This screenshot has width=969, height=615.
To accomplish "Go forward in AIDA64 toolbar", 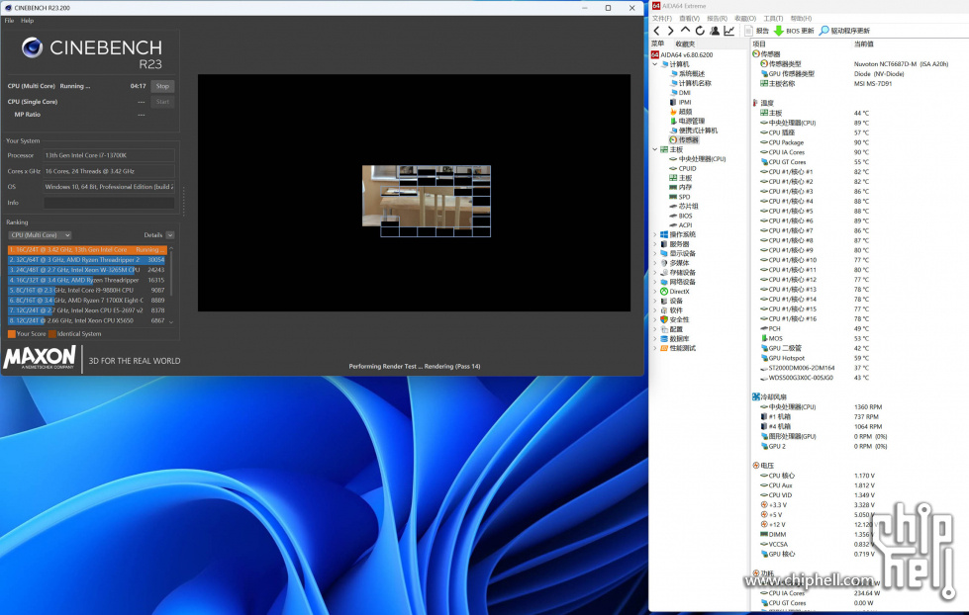I will (x=670, y=31).
